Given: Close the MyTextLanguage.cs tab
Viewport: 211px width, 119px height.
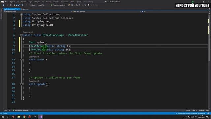Looking at the screenshot, I should (x=20, y=9).
